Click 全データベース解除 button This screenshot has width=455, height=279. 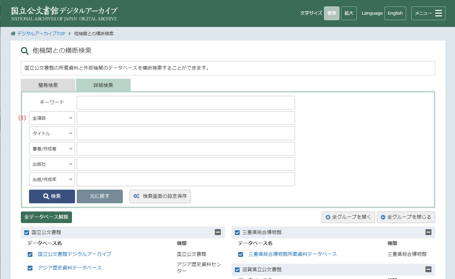click(46, 217)
